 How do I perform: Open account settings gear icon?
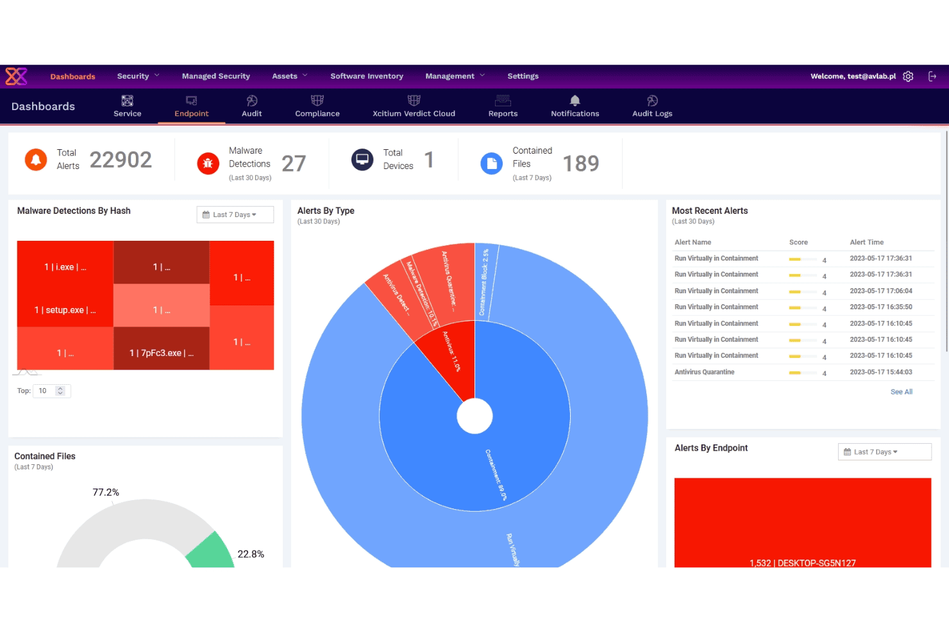click(908, 76)
